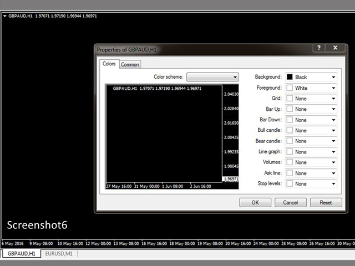
Task: Open the Bar Down color dropdown
Action: (x=311, y=120)
